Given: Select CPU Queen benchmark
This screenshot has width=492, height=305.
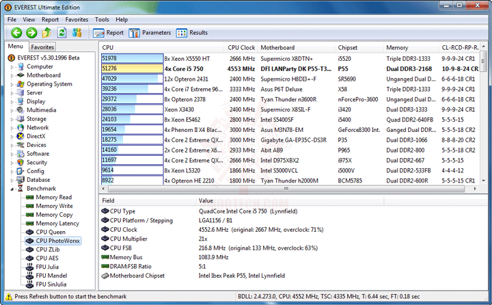Looking at the screenshot, I should tap(51, 232).
